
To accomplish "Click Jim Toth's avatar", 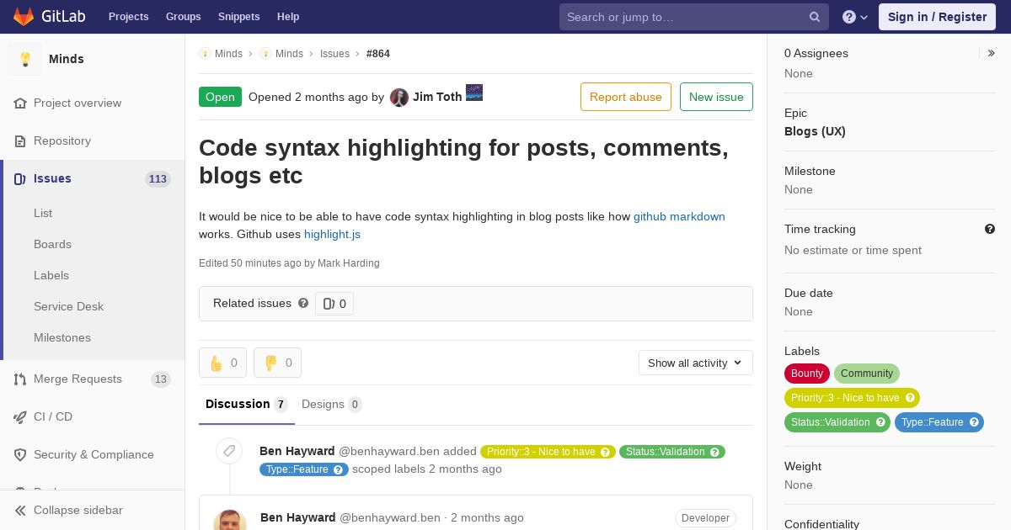I will (399, 98).
